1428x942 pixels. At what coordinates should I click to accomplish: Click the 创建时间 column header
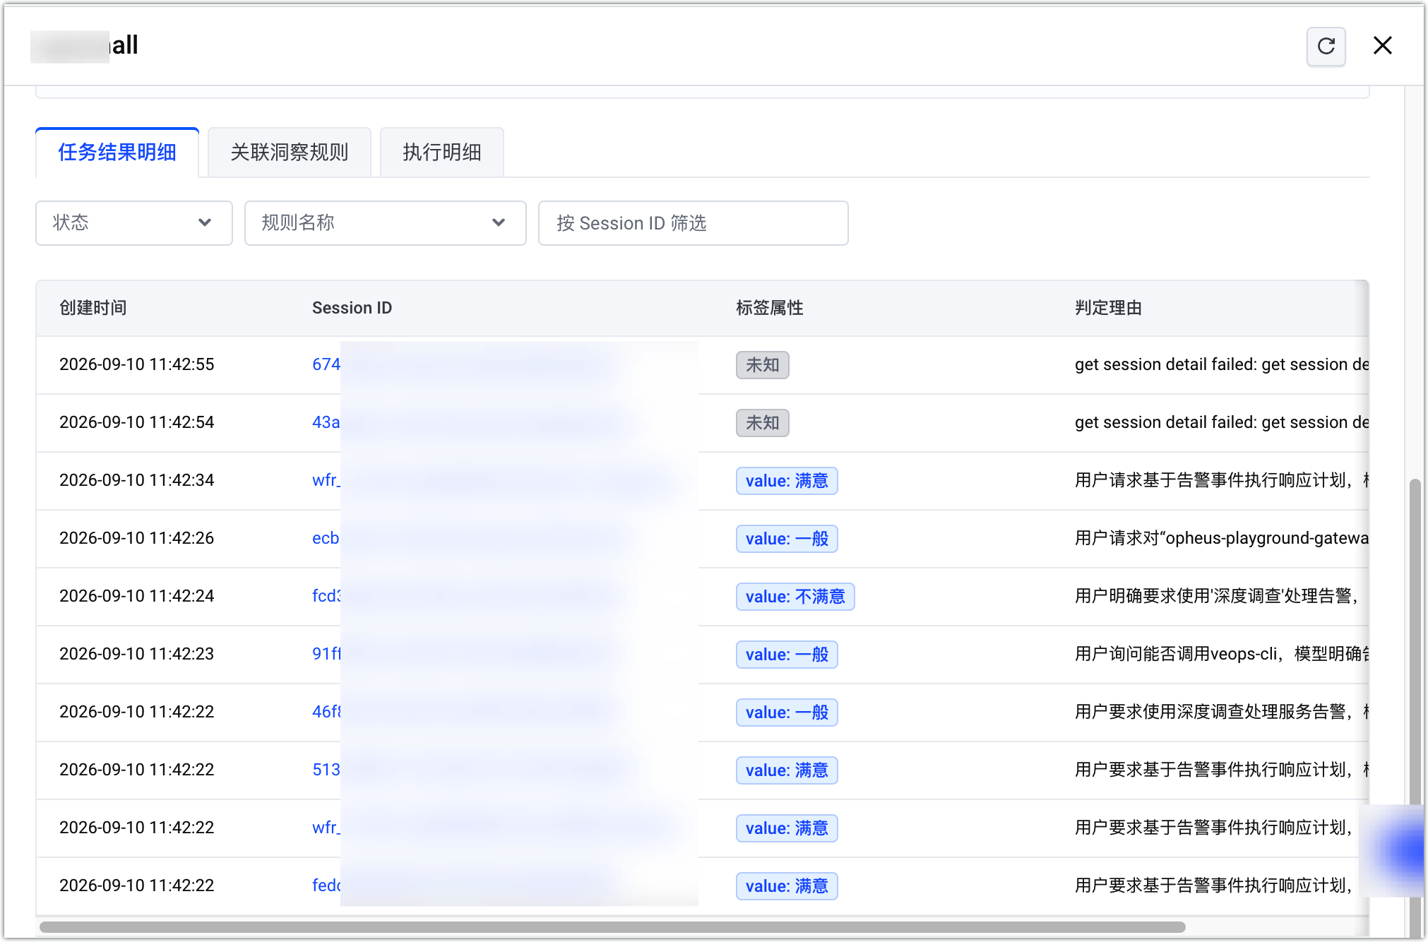point(93,308)
